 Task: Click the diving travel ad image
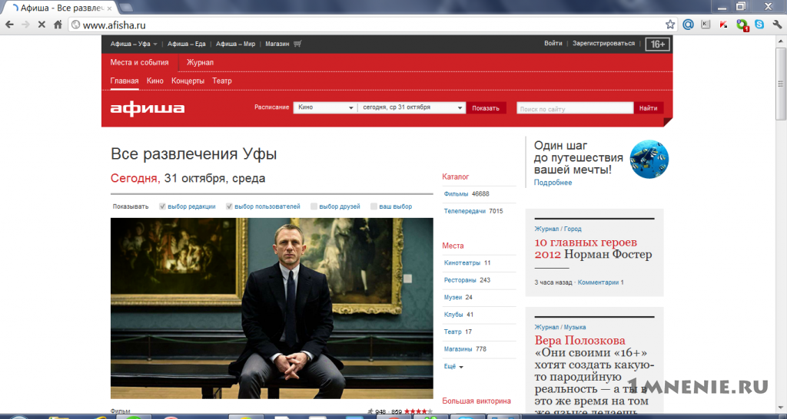click(649, 159)
